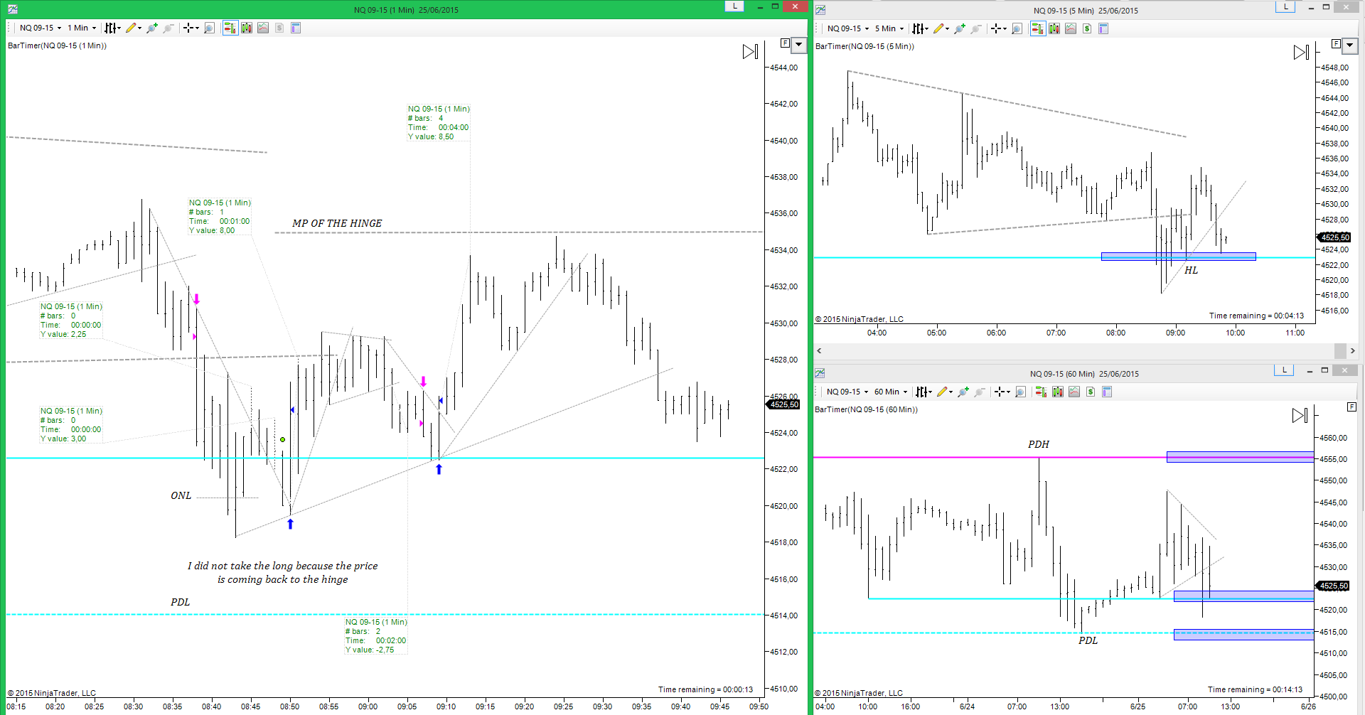Screen dimensions: 1365x715
Task: Open Indicators in 60 Min chart
Action: 1074,392
